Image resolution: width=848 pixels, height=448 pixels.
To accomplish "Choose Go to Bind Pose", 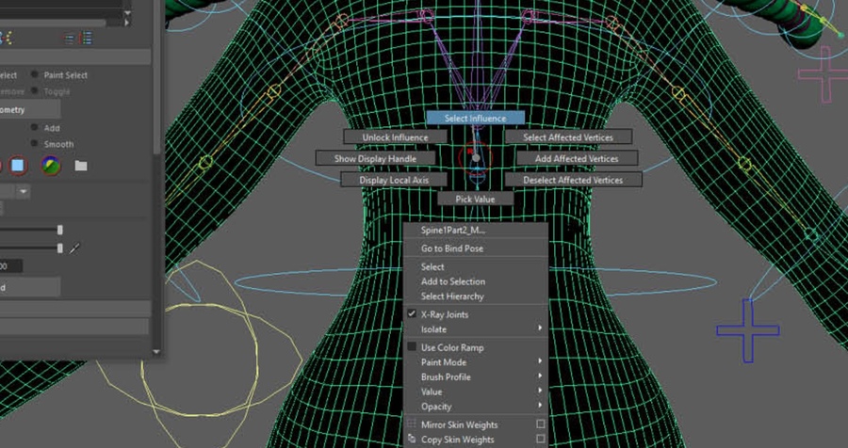I will [451, 248].
